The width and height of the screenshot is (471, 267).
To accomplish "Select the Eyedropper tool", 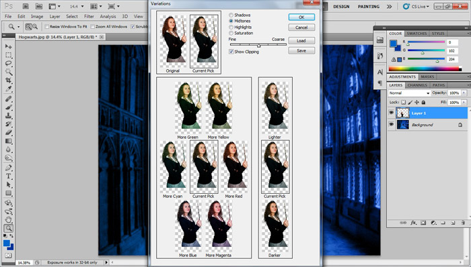I will [x=8, y=89].
